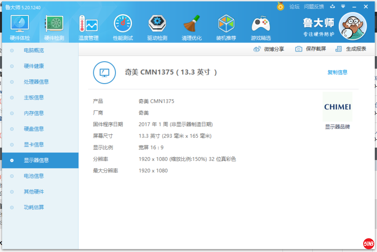
Task: Click the 复制信息 link
Action: click(x=337, y=72)
